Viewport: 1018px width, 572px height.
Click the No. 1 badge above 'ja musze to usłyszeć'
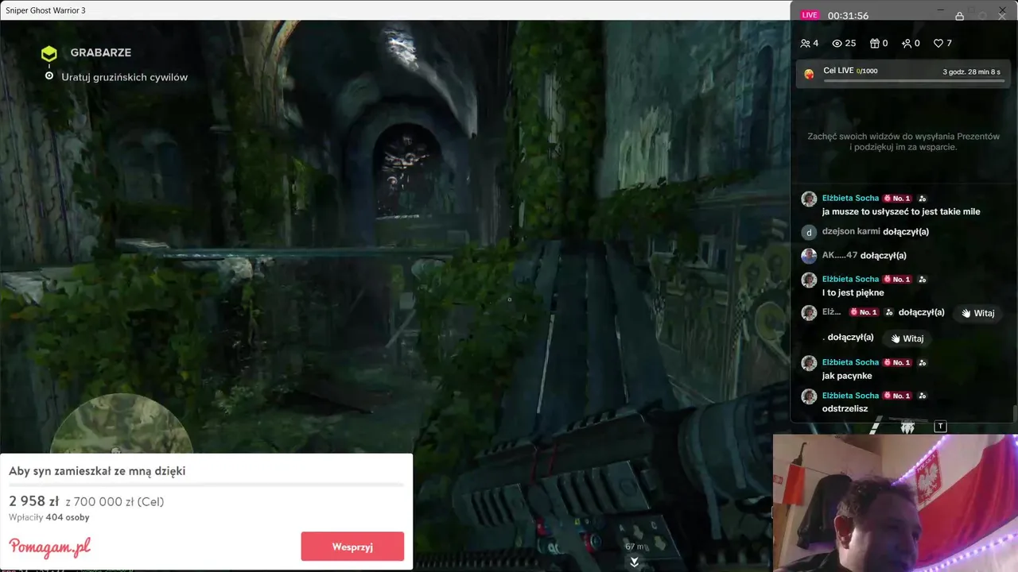click(x=897, y=199)
